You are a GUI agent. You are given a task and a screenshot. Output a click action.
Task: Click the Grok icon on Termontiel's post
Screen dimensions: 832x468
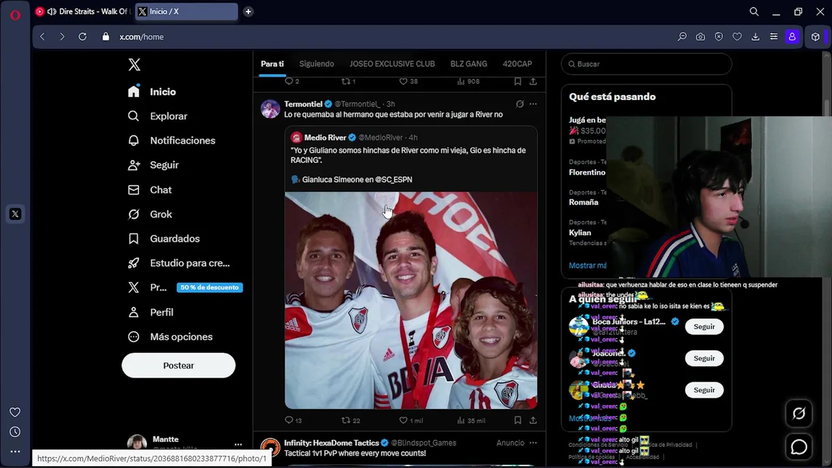point(519,104)
